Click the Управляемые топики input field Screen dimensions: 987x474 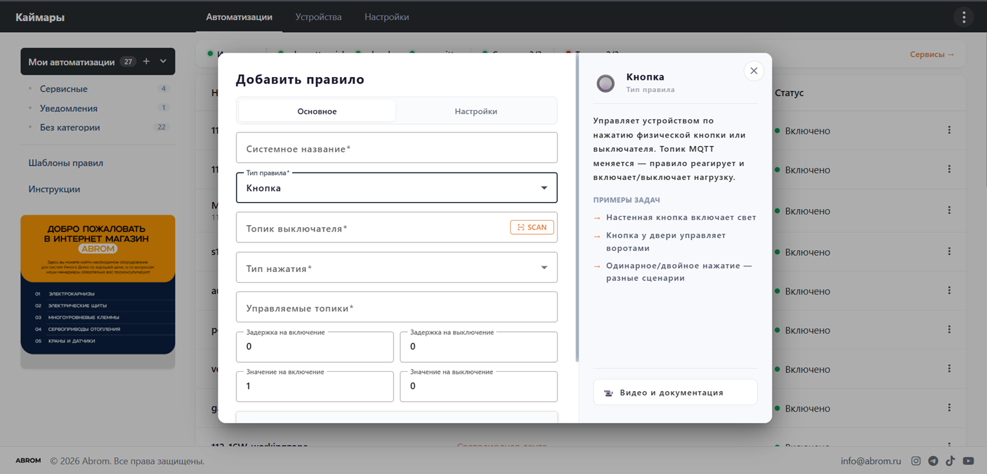397,307
